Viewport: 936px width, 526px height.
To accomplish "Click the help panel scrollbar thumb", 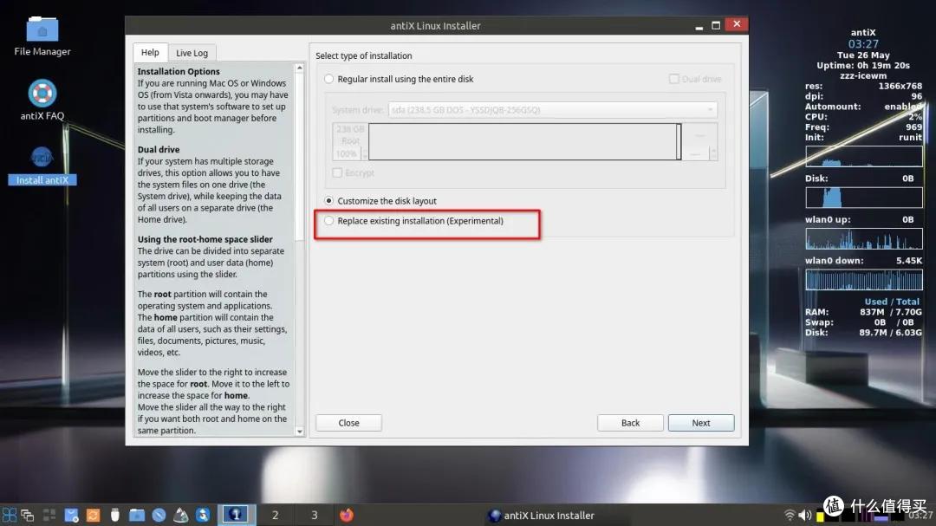I will click(300, 157).
